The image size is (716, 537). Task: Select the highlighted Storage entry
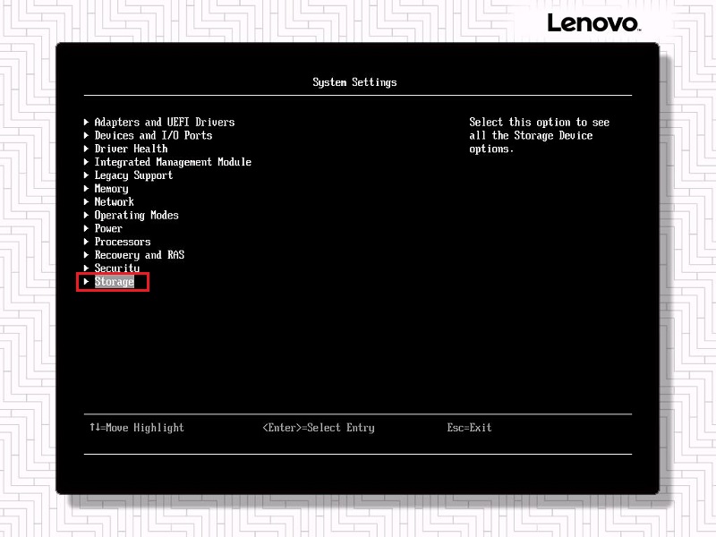[x=115, y=282]
